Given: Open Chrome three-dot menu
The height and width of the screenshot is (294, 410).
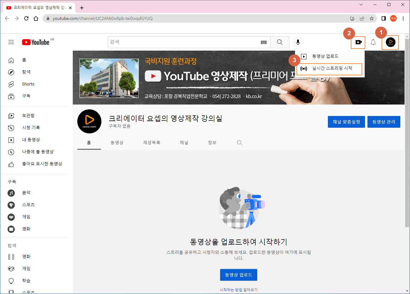Looking at the screenshot, I should coord(403,18).
